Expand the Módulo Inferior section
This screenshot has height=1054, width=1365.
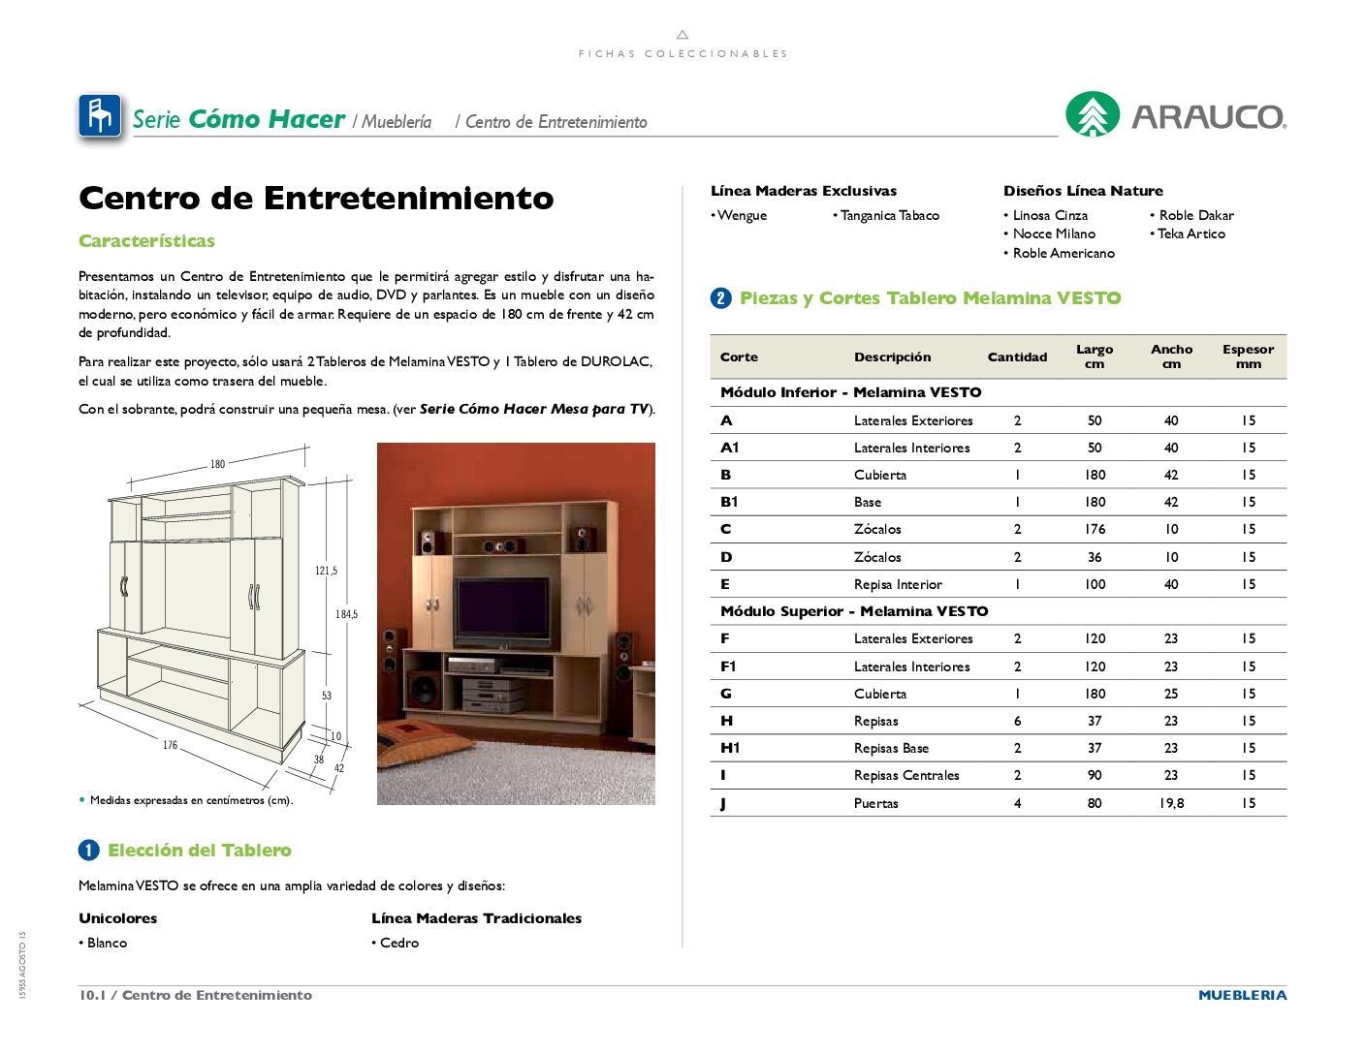point(851,392)
